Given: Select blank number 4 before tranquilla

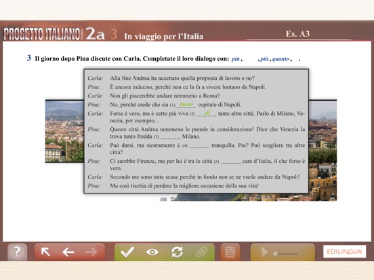Looking at the screenshot, I should tap(200, 145).
